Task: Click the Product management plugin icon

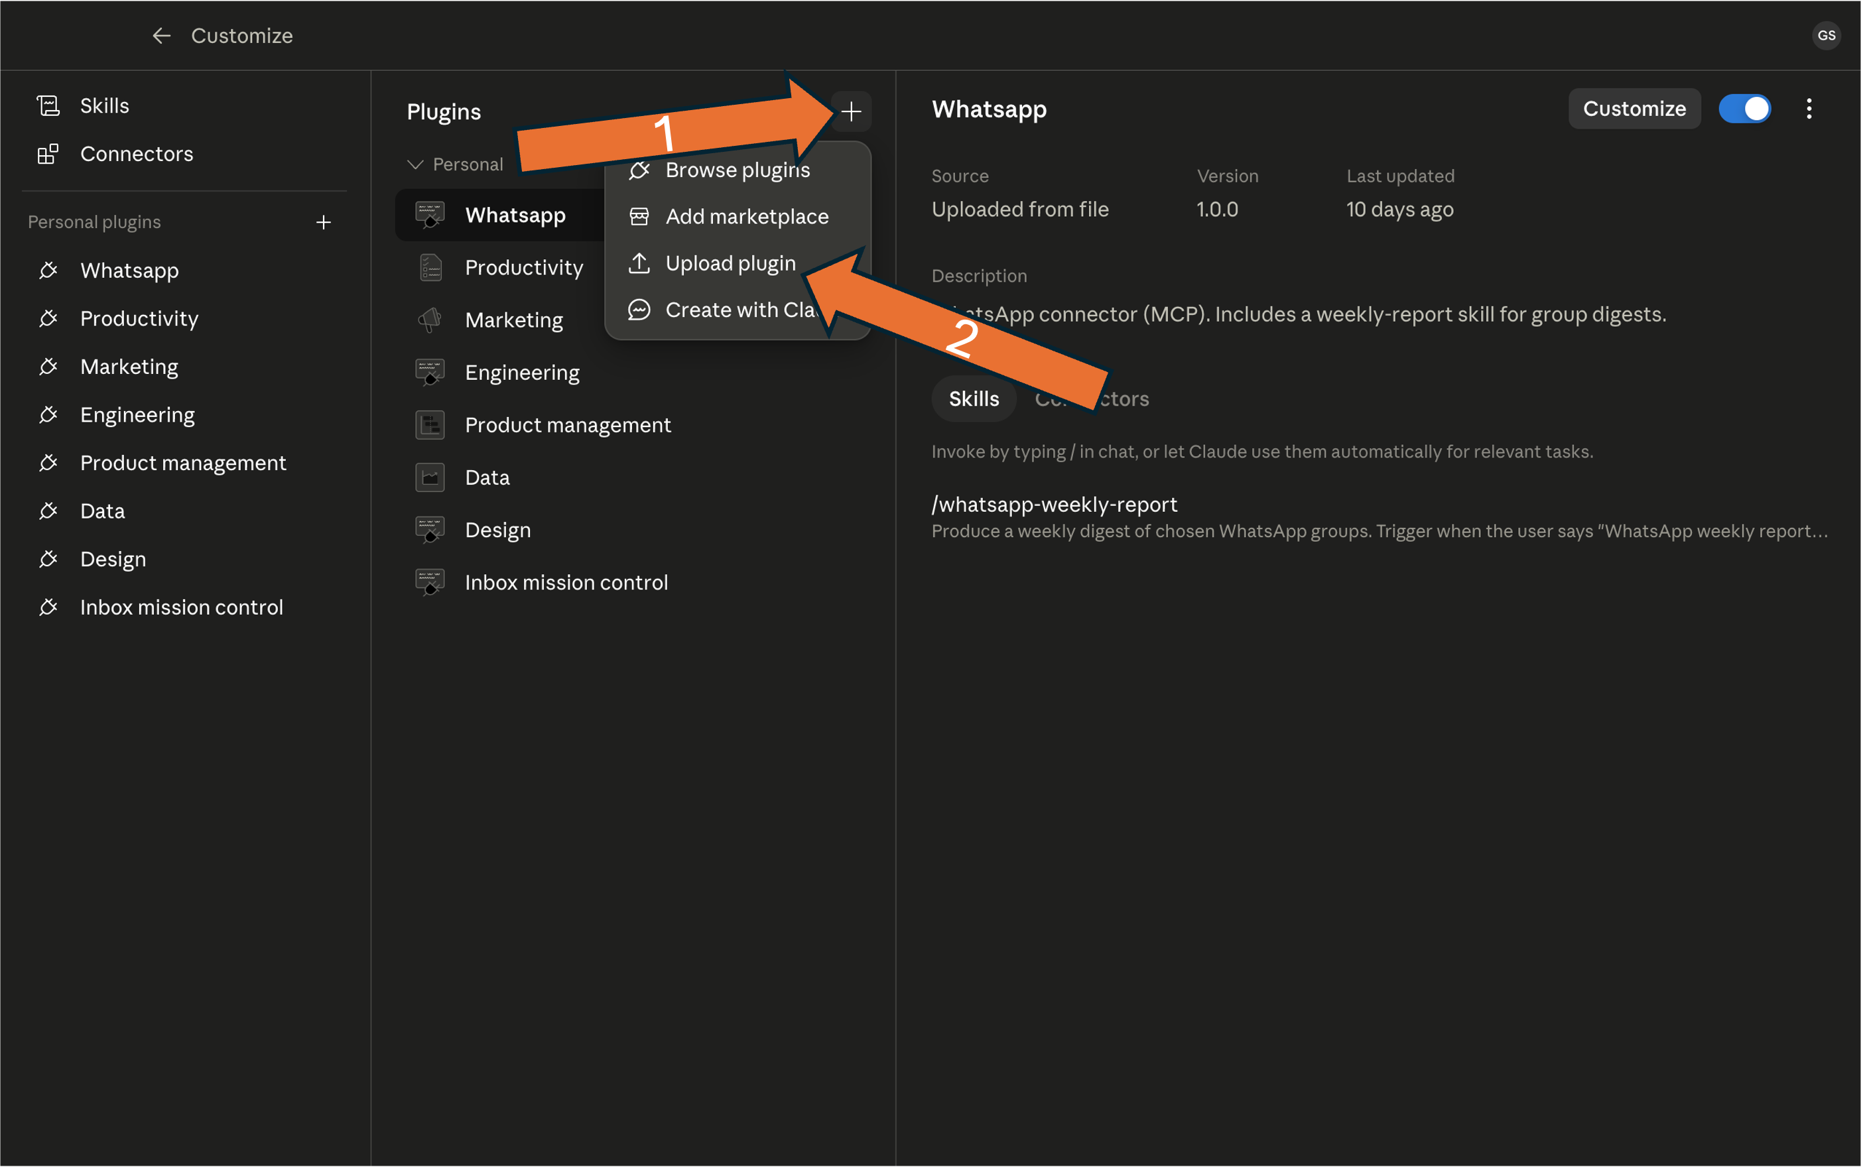Action: (430, 424)
